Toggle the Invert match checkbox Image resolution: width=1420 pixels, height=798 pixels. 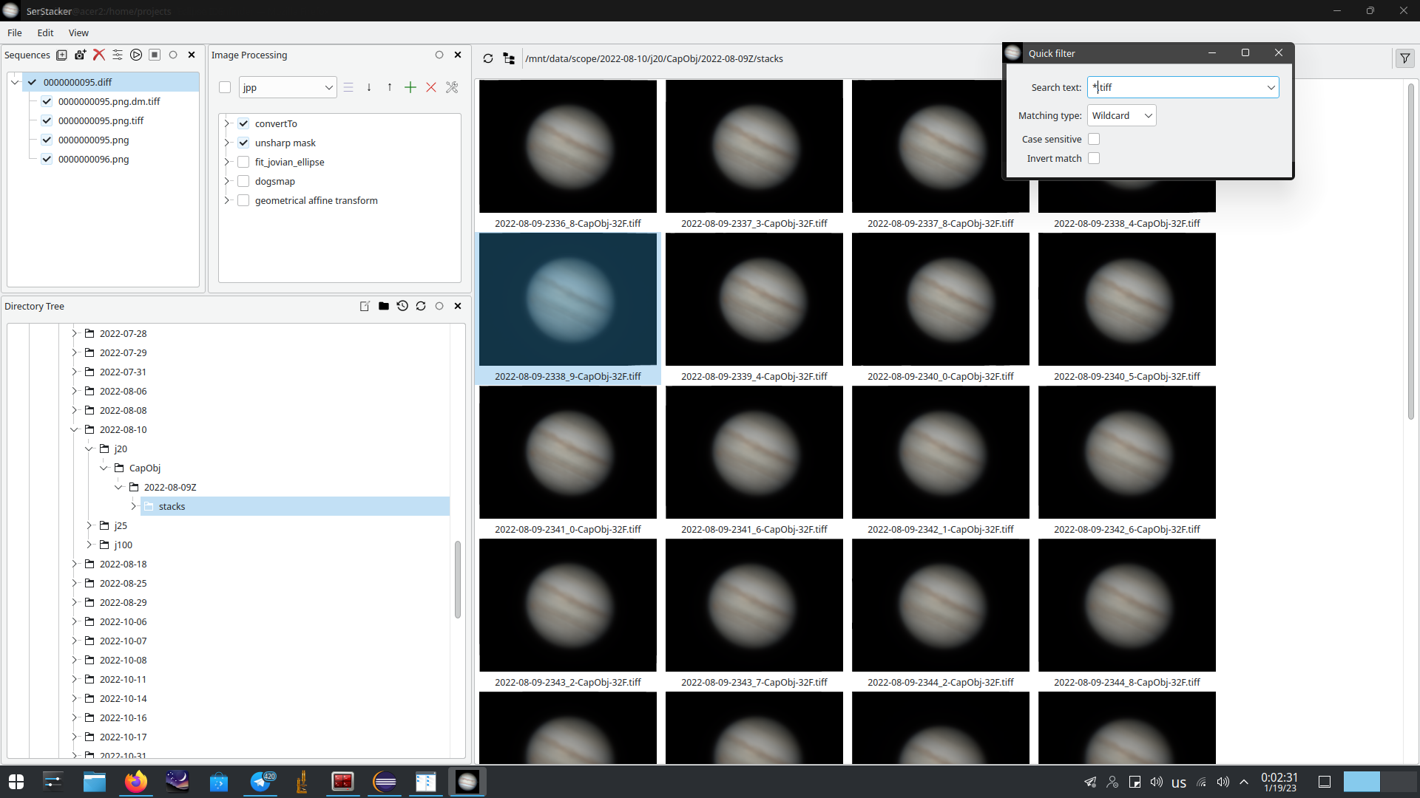click(x=1094, y=158)
